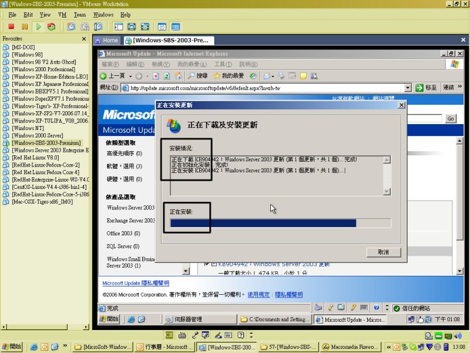Image resolution: width=470 pixels, height=353 pixels.
Task: Click the Home icon in Internet Explorer toolbar
Action: (x=179, y=76)
